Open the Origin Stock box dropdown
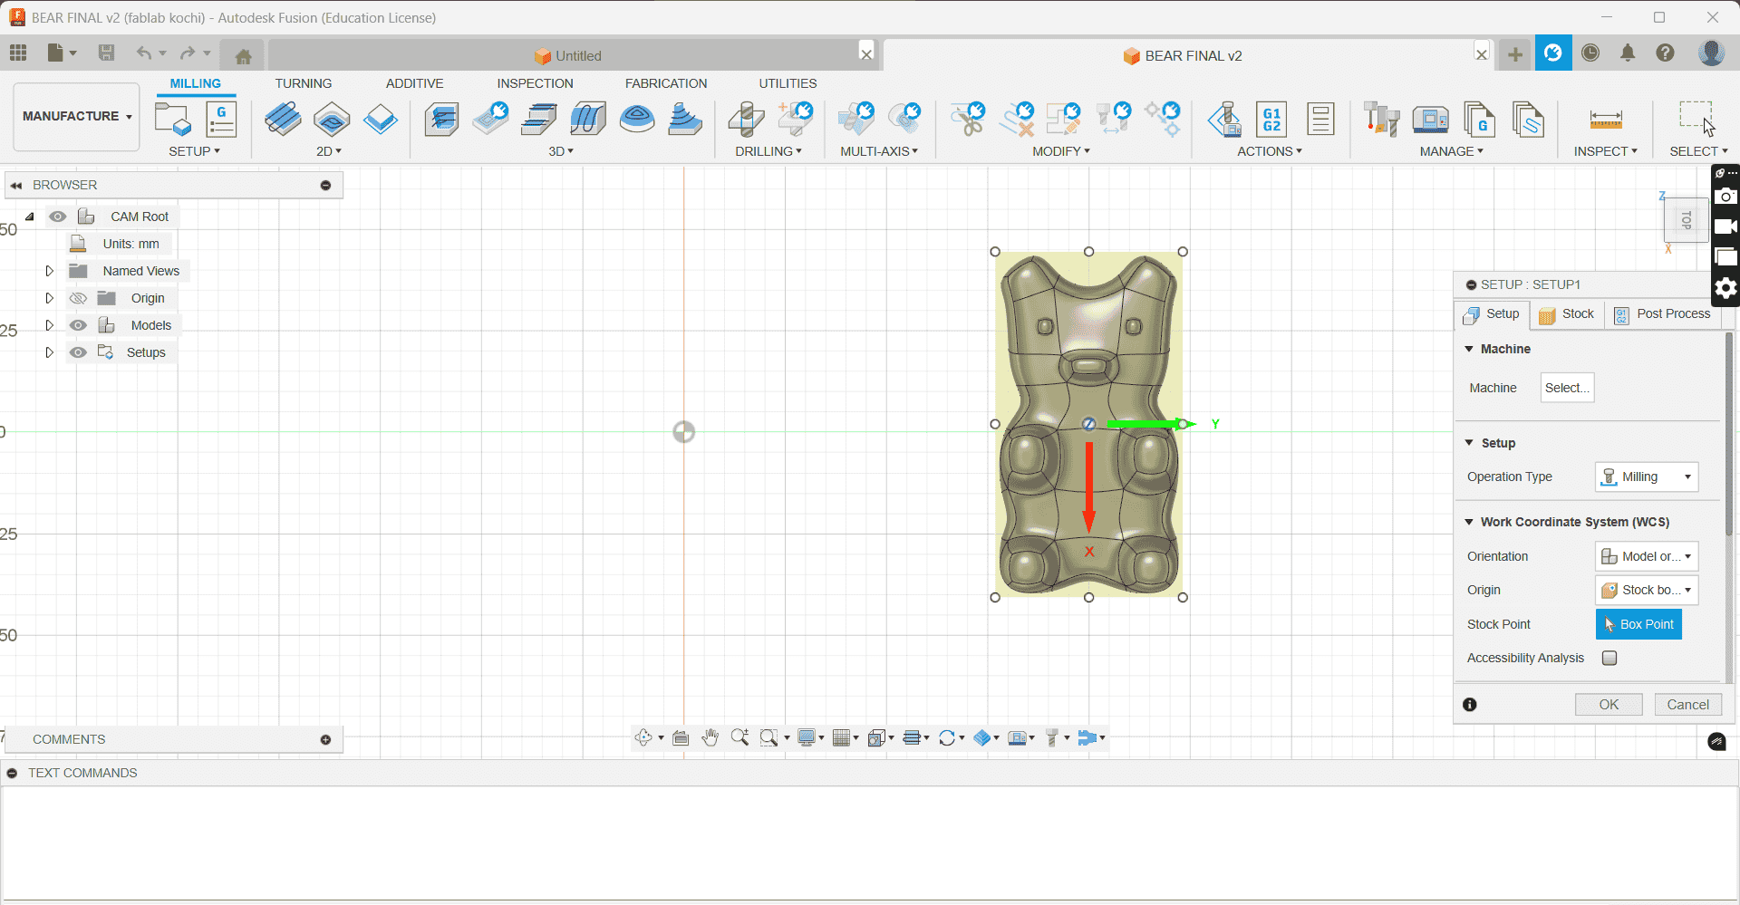 pos(1647,590)
